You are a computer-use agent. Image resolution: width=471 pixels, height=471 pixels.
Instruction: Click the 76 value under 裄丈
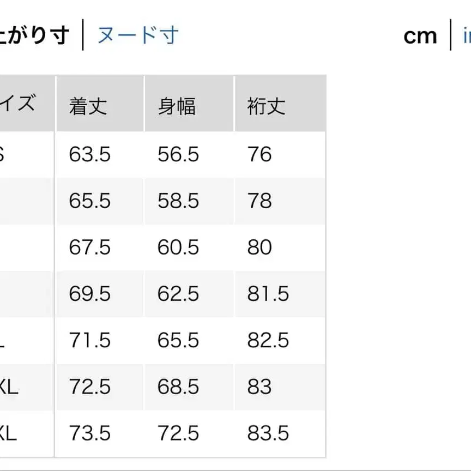point(258,154)
